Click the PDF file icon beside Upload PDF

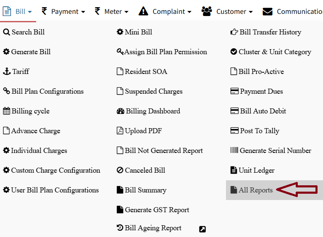pyautogui.click(x=120, y=131)
